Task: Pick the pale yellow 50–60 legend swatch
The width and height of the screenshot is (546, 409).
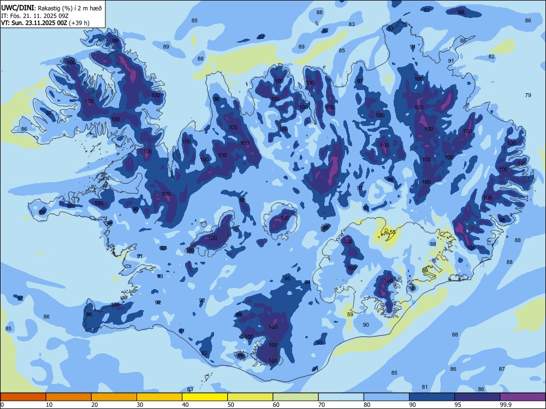Action: [250, 397]
